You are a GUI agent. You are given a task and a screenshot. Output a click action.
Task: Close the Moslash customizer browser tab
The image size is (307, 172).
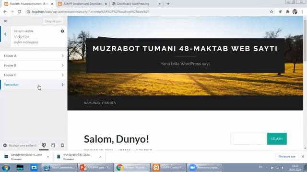52,4
